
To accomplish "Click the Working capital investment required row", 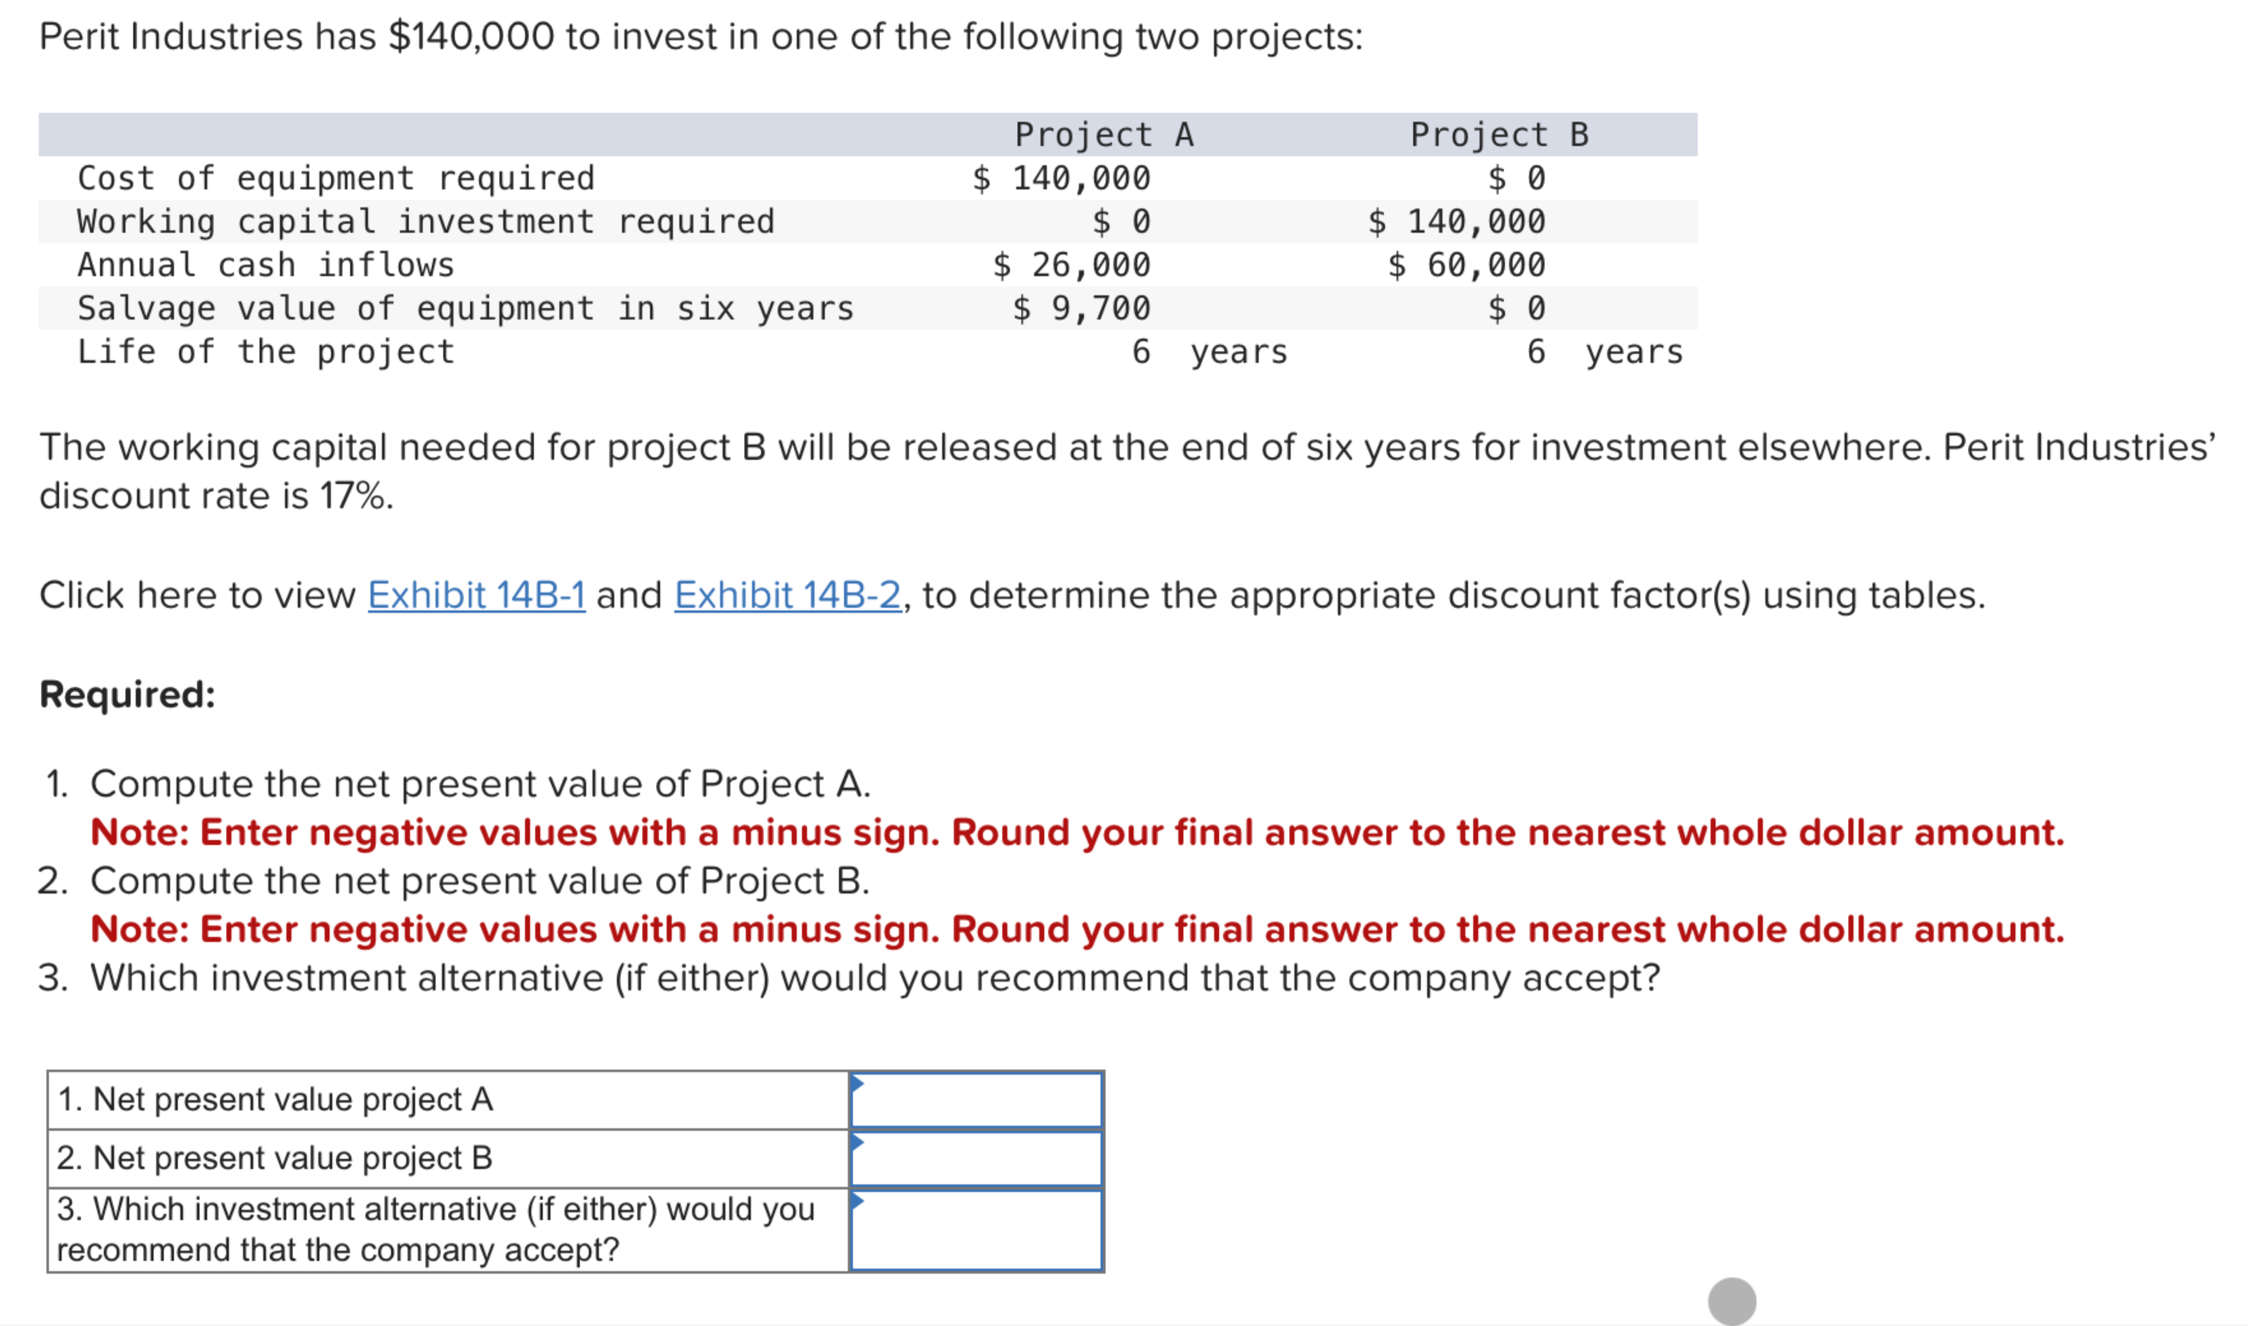I will coord(424,221).
